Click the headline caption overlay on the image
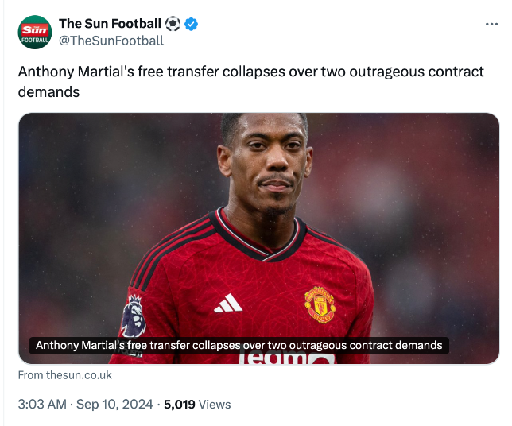 click(239, 346)
